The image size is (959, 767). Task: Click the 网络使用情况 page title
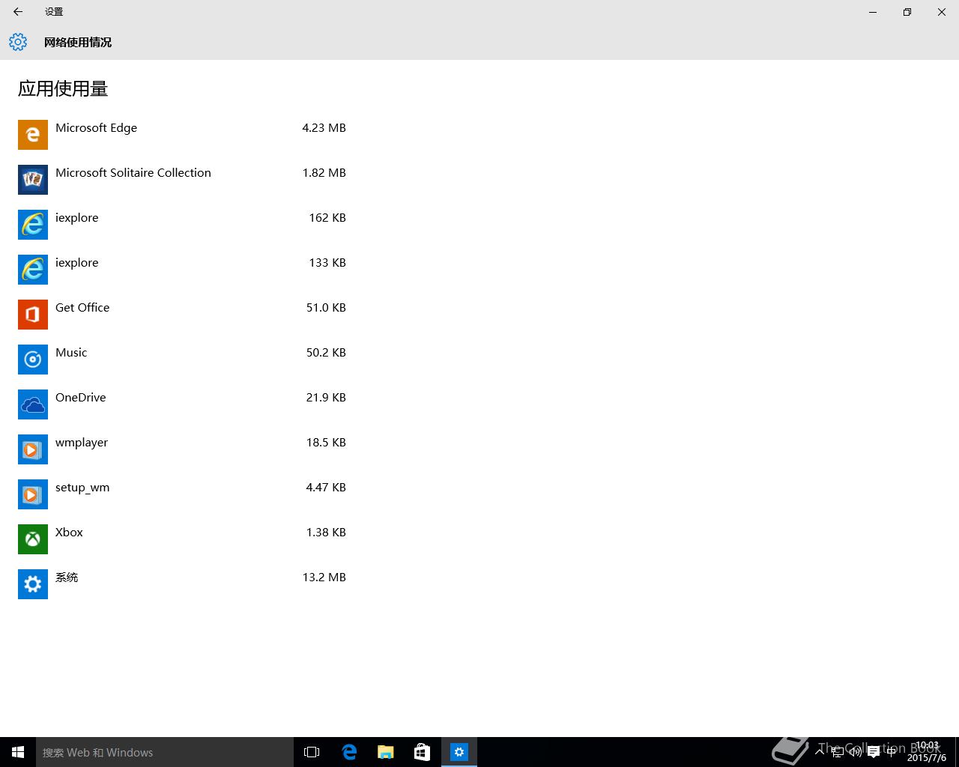[x=78, y=43]
